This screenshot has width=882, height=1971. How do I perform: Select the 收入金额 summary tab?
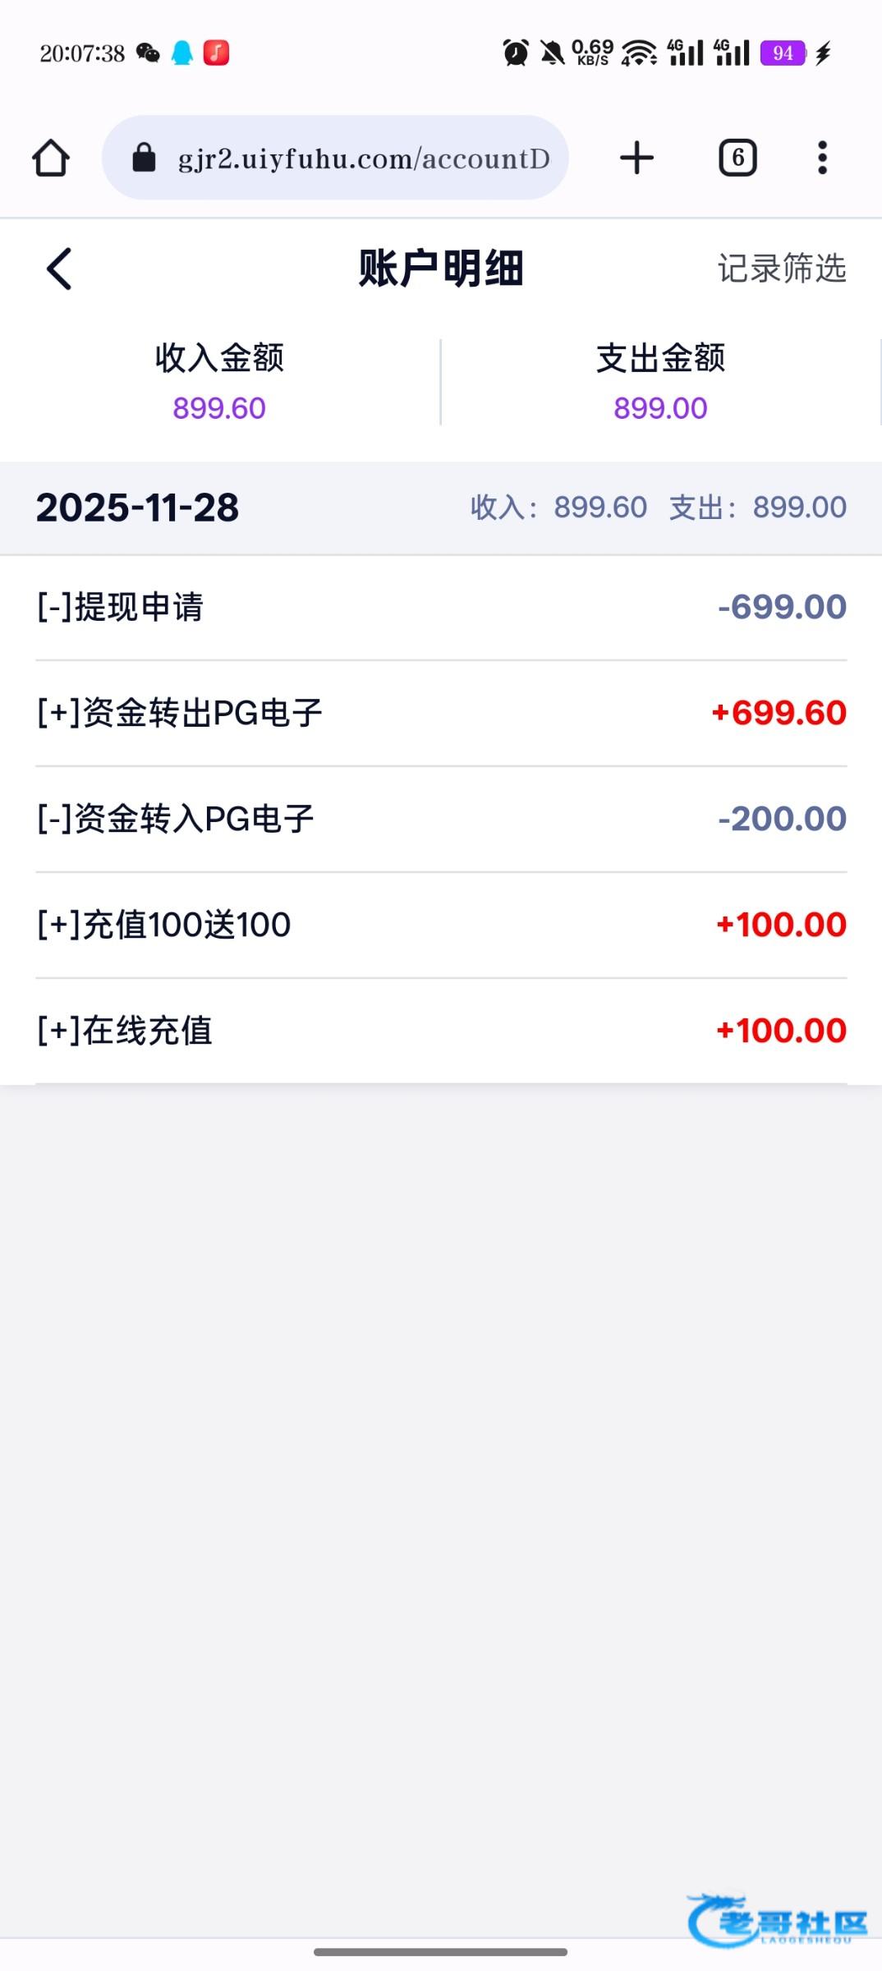219,382
